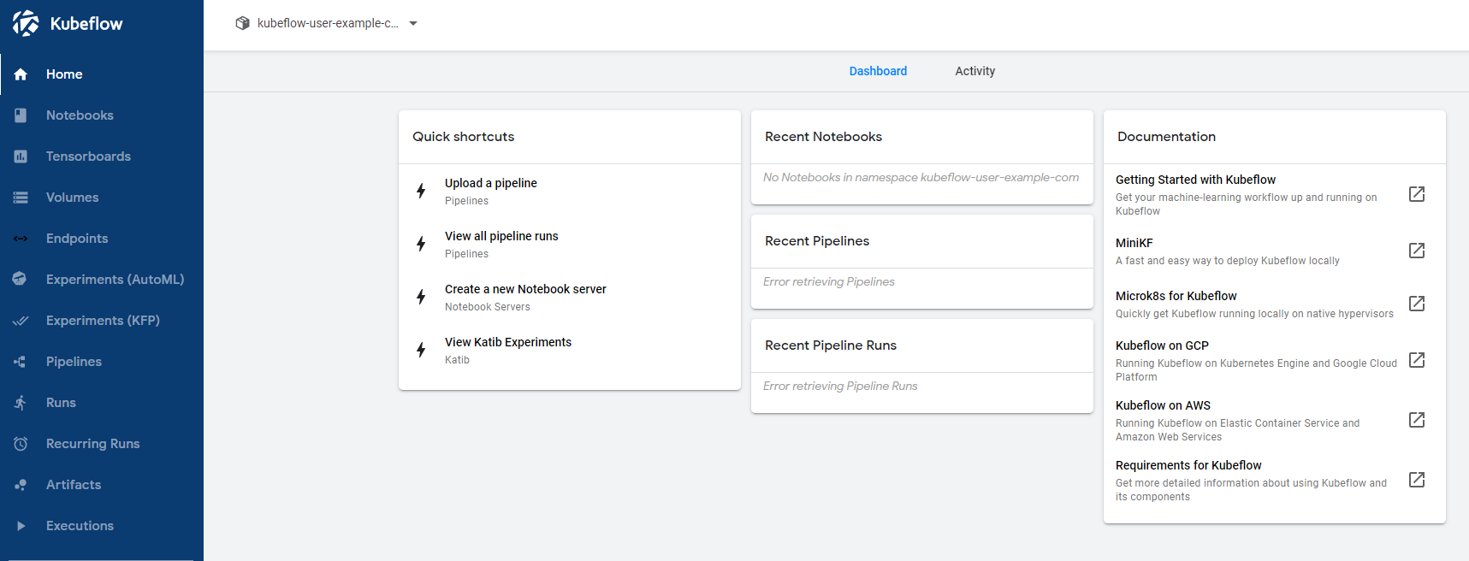Click the kubeflow-user-example namespace selector
Viewport: 1469px width, 561px height.
point(328,24)
